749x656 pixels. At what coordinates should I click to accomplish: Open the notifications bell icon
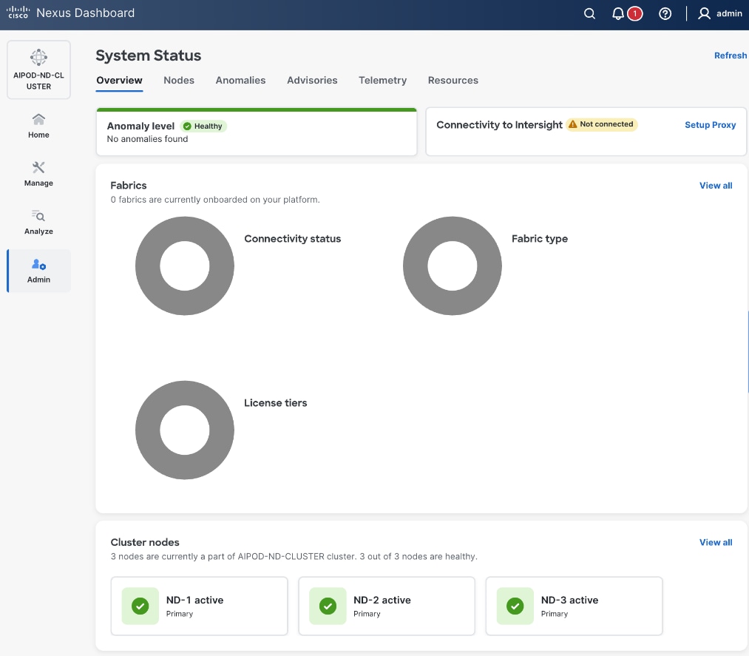coord(618,14)
